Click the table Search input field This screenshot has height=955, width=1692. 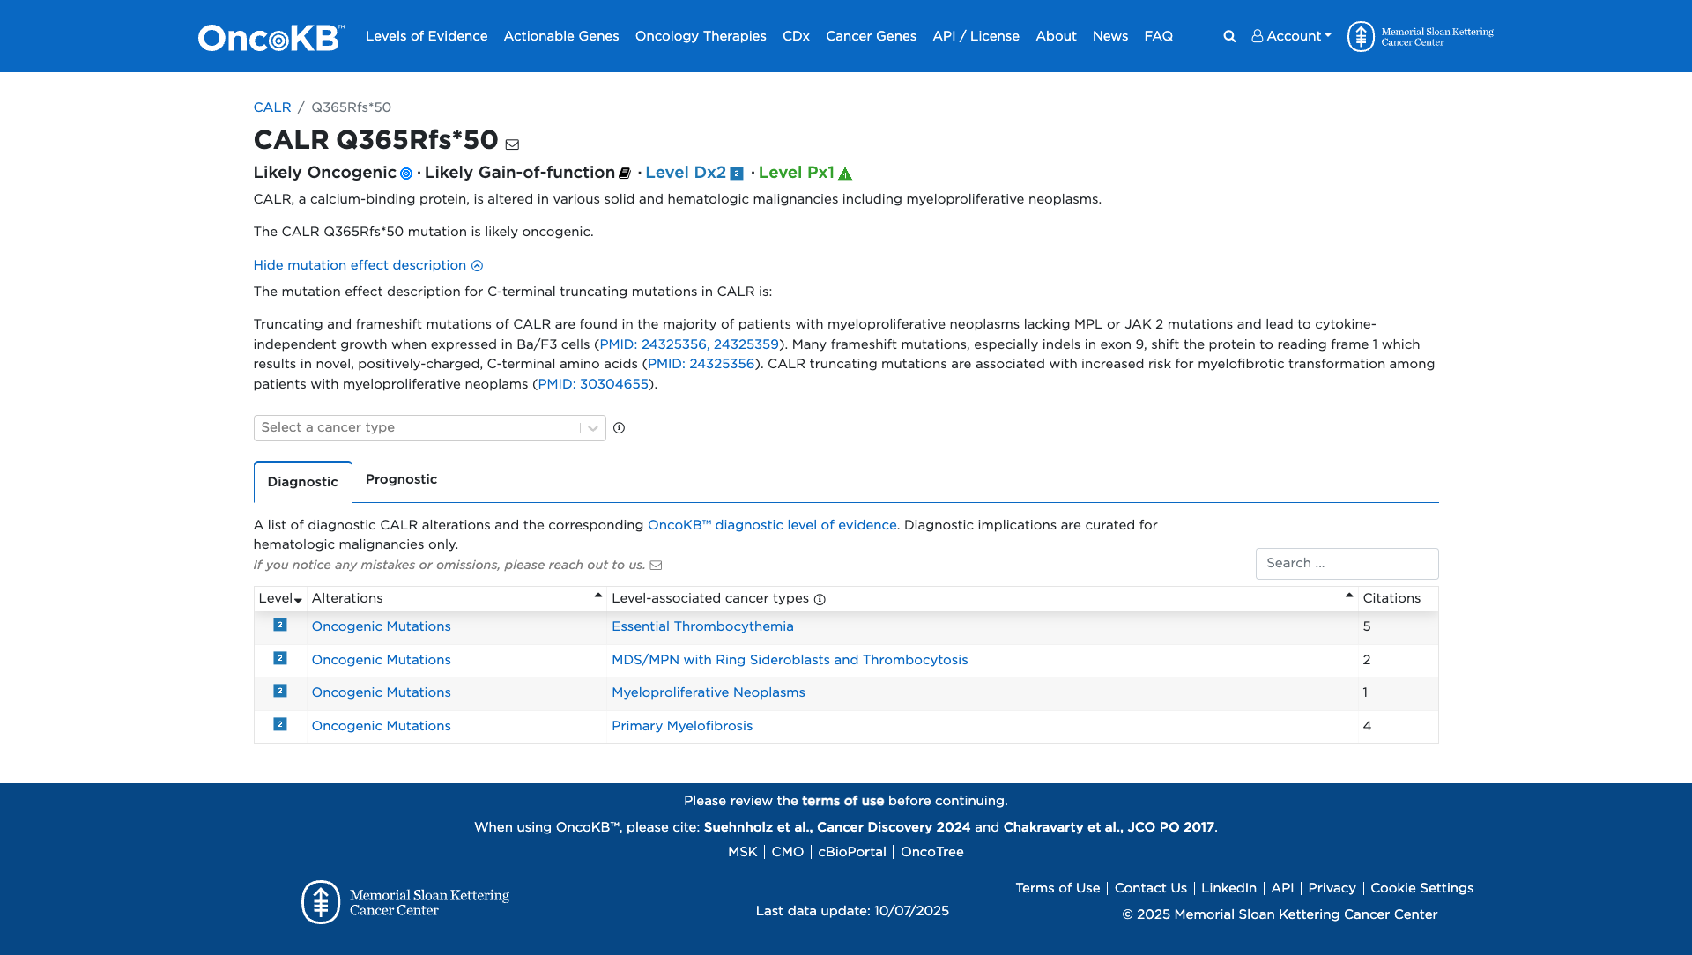click(1347, 563)
